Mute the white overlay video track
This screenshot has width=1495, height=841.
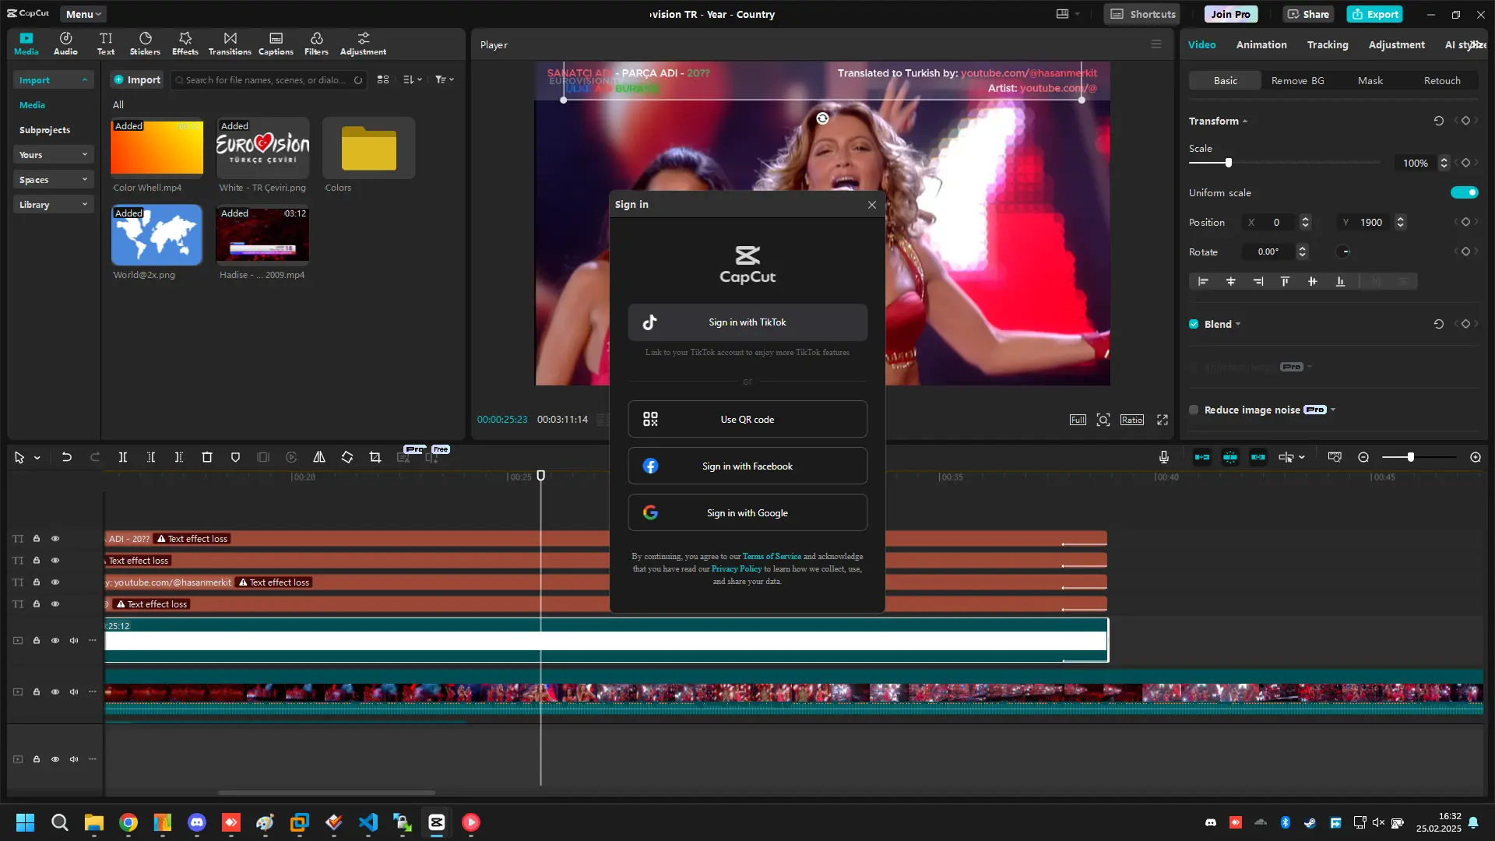74,641
